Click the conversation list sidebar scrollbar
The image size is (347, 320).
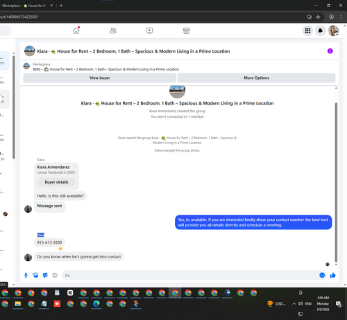14,107
